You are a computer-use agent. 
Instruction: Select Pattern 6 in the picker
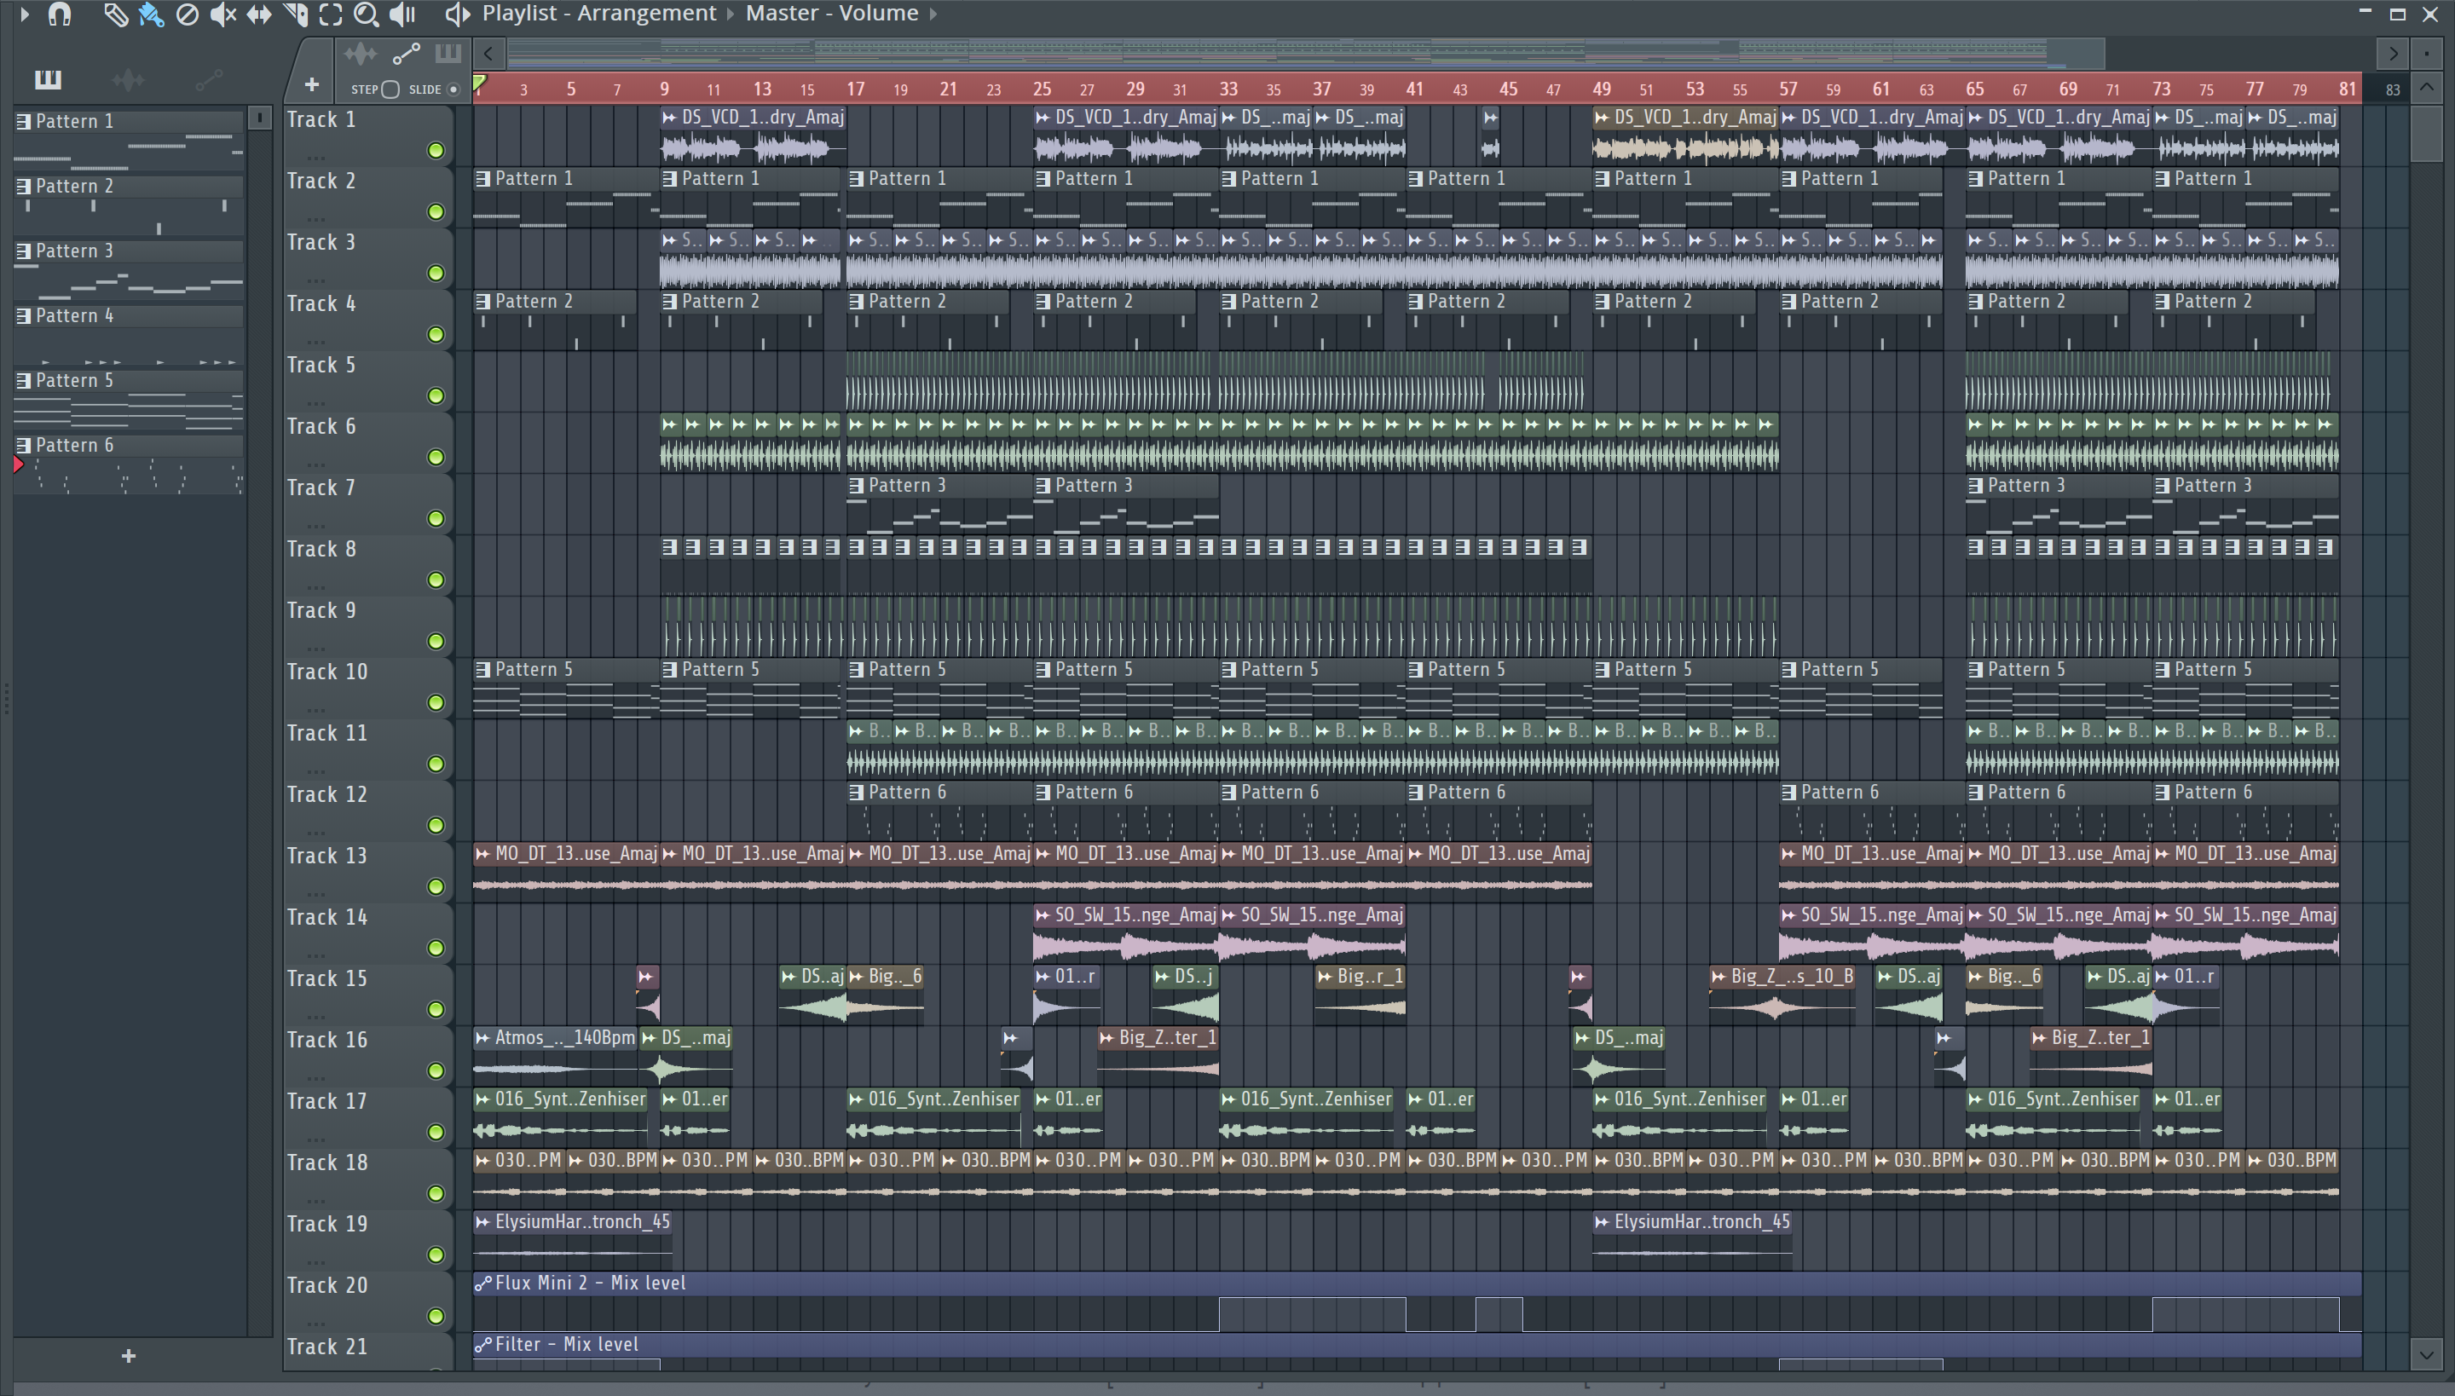click(x=129, y=465)
